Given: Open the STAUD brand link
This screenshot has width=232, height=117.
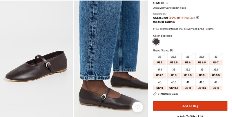Looking at the screenshot, I should pos(159,3).
